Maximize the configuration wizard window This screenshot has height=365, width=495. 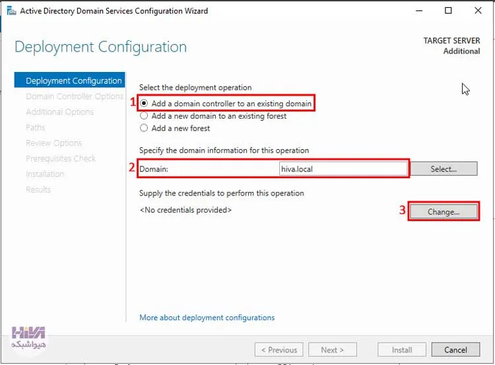tap(448, 11)
